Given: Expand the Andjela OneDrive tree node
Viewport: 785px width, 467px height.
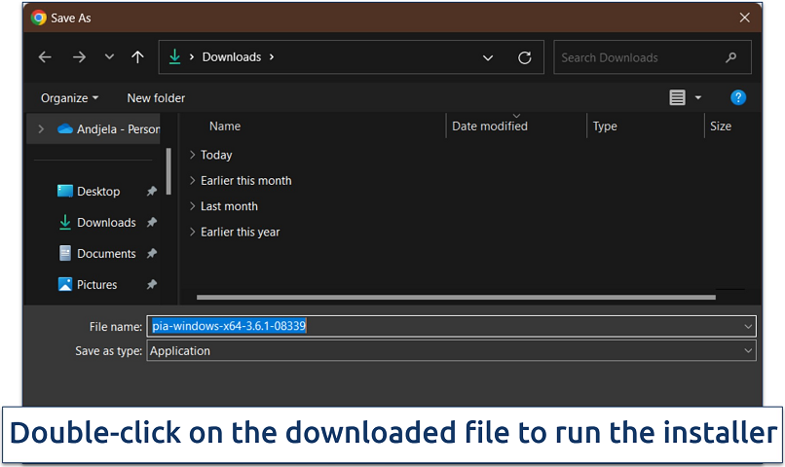Looking at the screenshot, I should (41, 128).
